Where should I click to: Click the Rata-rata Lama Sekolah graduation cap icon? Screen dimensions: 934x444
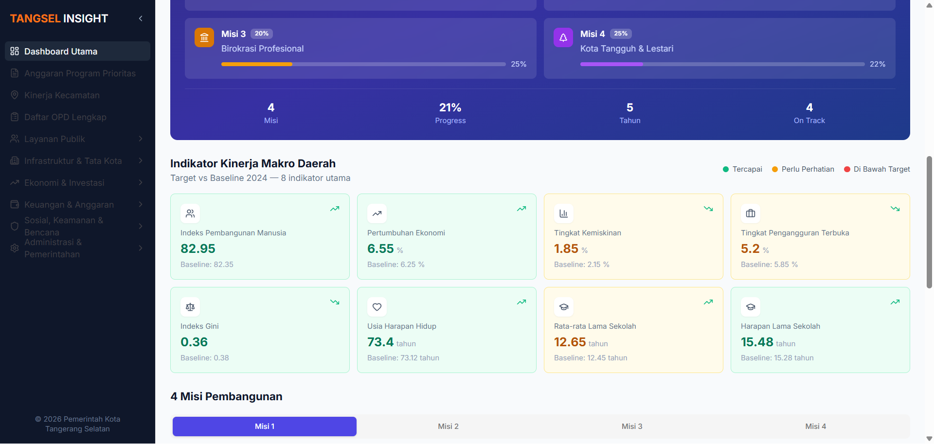tap(563, 307)
